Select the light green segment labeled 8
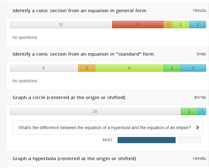This screenshot has height=168, width=209. 129,68
